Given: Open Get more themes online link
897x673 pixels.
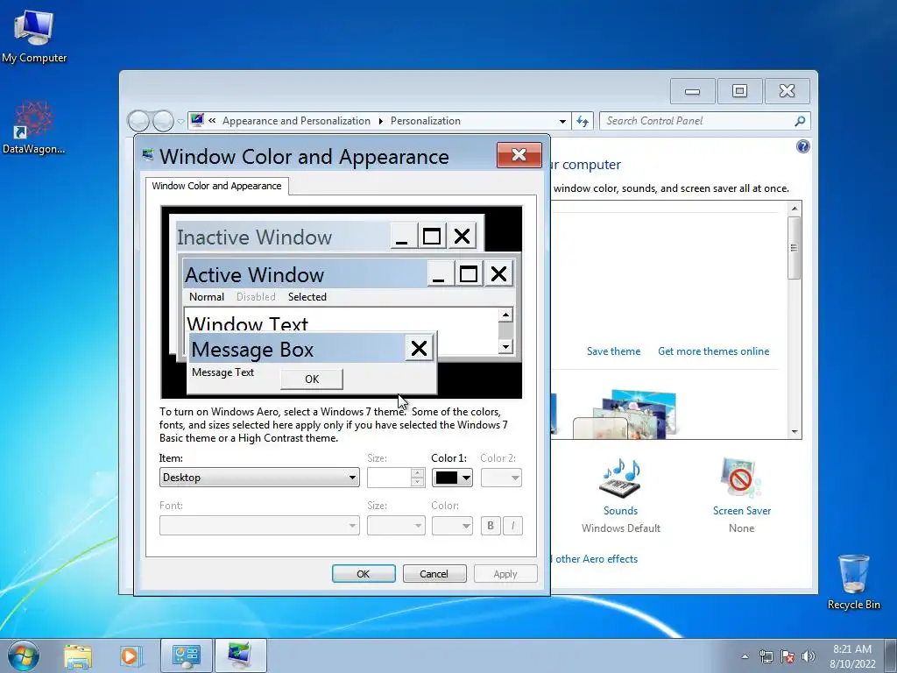Looking at the screenshot, I should pyautogui.click(x=713, y=351).
